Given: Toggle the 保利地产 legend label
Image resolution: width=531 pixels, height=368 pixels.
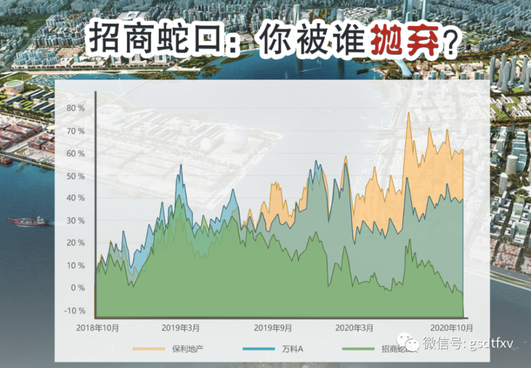Looking at the screenshot, I should click(187, 349).
